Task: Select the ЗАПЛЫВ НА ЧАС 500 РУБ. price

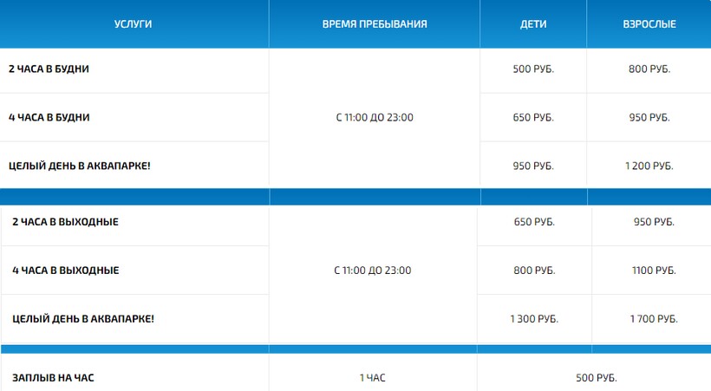Action: [597, 379]
